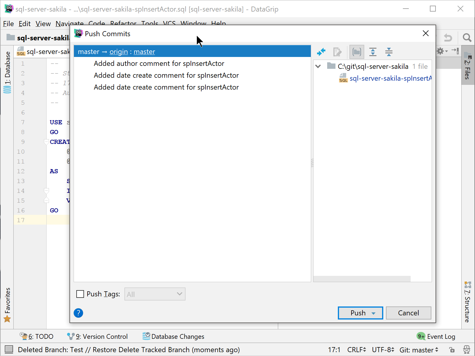The image size is (475, 356).
Task: Enable the Push Tags checkbox
Action: [80, 294]
